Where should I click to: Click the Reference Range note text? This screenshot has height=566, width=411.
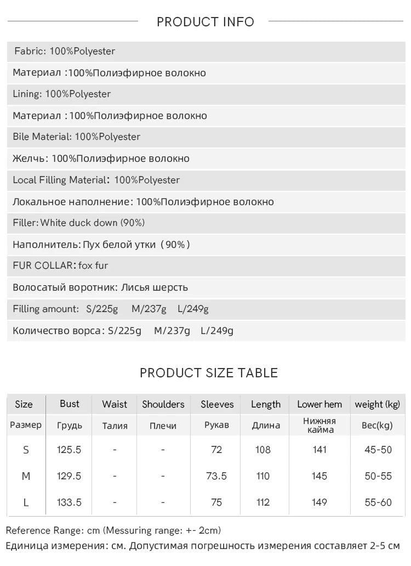113,530
